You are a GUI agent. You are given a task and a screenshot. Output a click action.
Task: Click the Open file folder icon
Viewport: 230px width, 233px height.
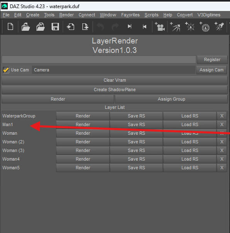(25, 27)
